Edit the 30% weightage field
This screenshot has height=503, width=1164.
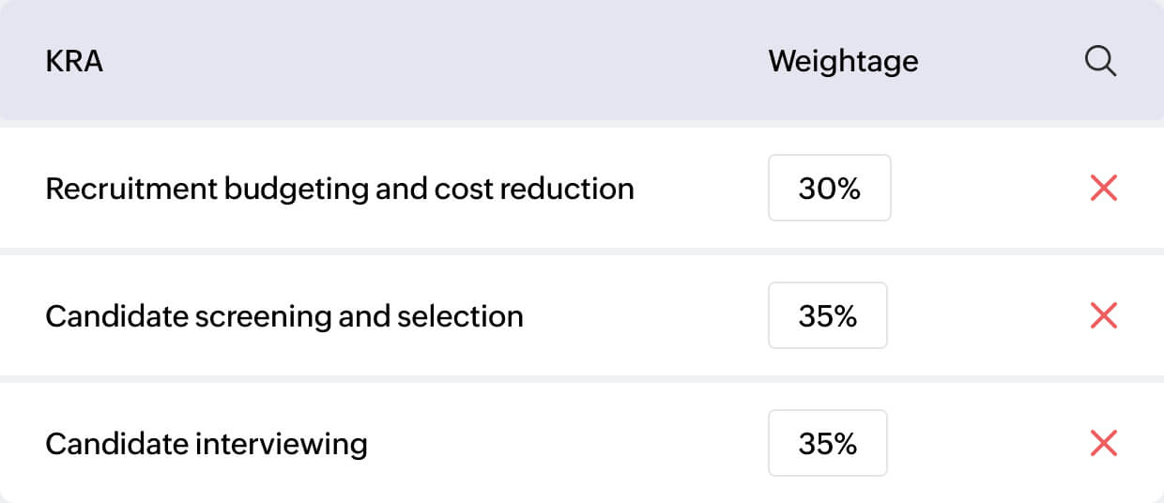pyautogui.click(x=829, y=189)
